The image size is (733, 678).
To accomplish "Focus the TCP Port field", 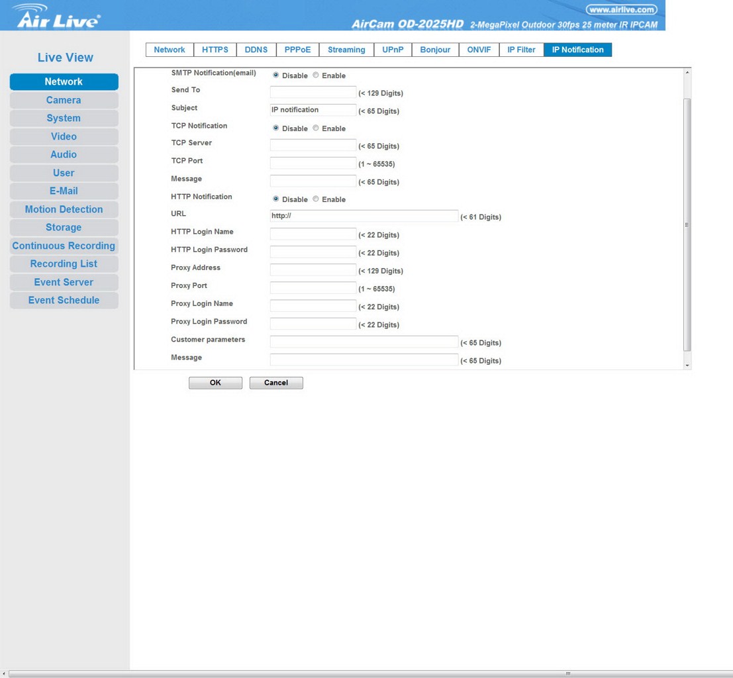I will click(x=313, y=163).
